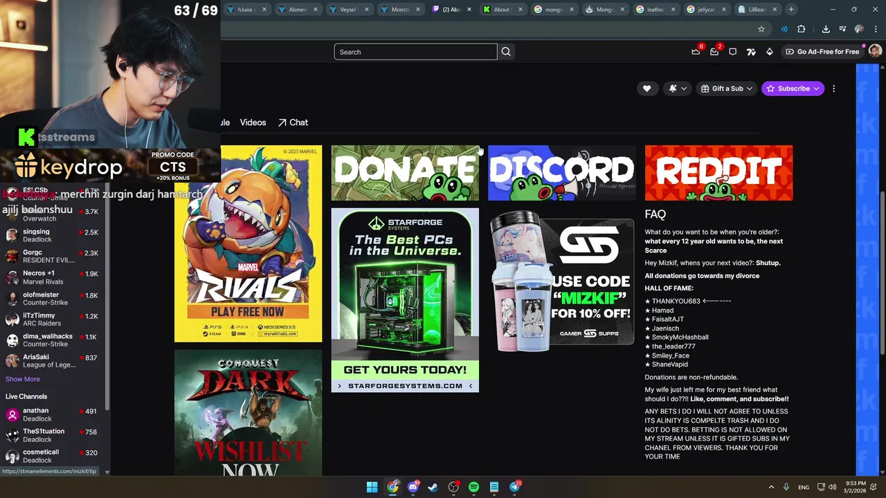
Task: Click the browser tab audio/cast indicator icon
Action: click(x=784, y=29)
